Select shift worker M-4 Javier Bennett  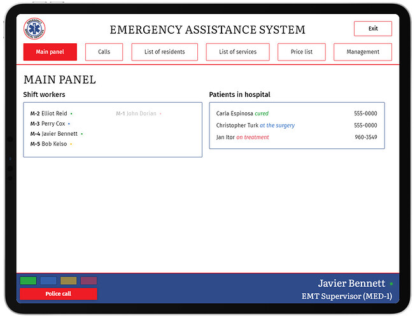point(54,134)
